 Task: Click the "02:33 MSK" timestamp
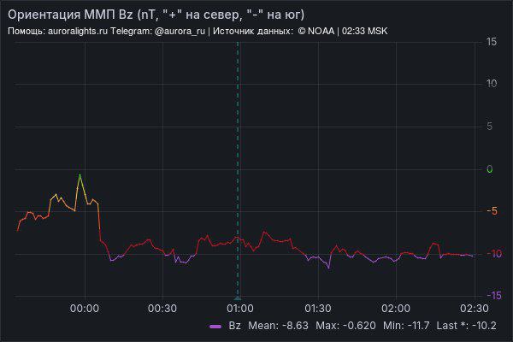coord(364,32)
